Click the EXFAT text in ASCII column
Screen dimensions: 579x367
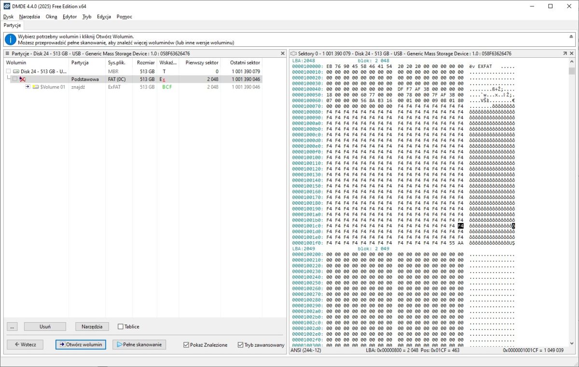coord(484,66)
